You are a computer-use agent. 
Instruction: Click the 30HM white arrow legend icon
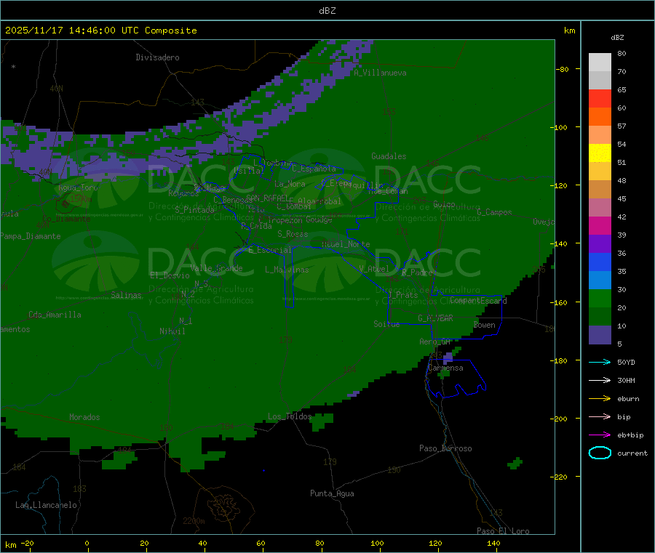click(600, 380)
